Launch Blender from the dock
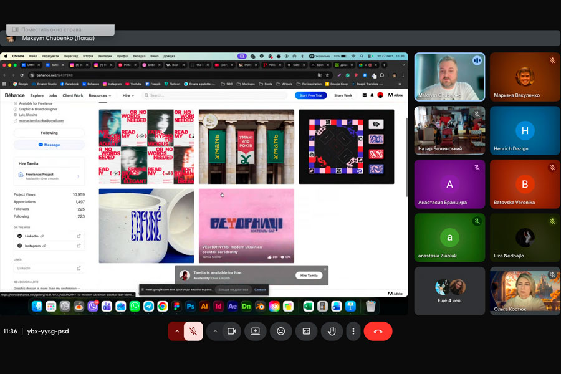Screen dimensions: 561x374 tap(260, 306)
